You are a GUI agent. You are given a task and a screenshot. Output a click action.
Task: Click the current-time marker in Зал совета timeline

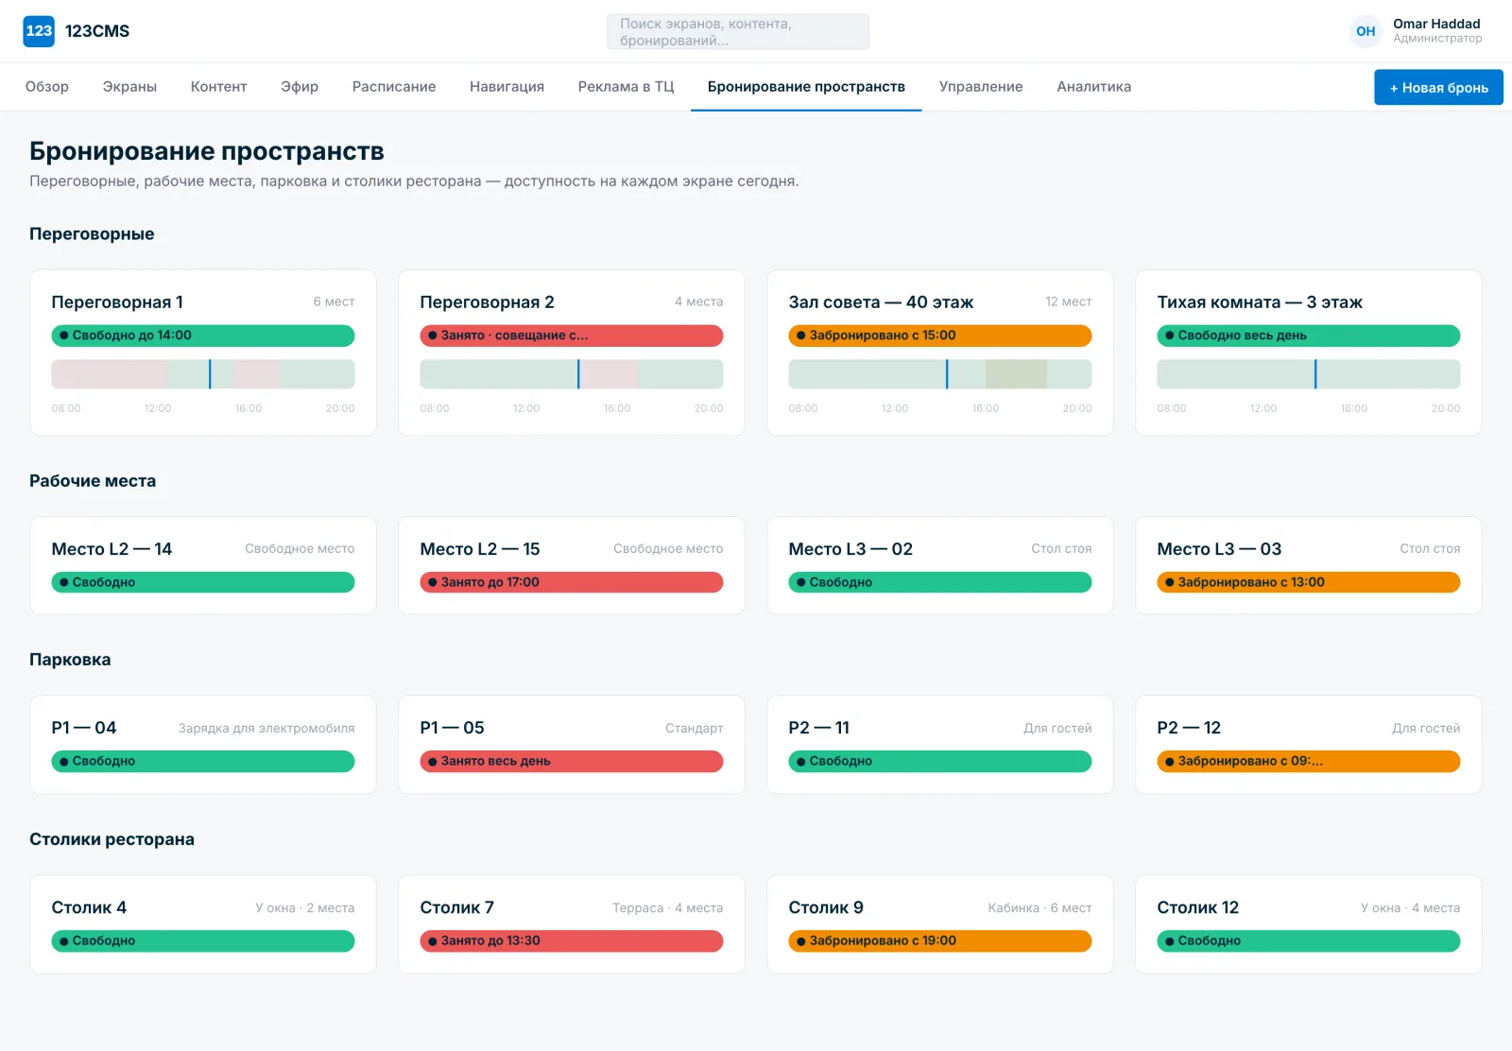click(x=947, y=374)
